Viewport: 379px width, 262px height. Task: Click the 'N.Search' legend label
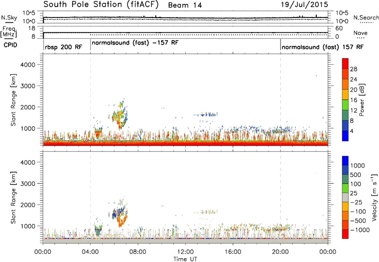click(x=366, y=17)
